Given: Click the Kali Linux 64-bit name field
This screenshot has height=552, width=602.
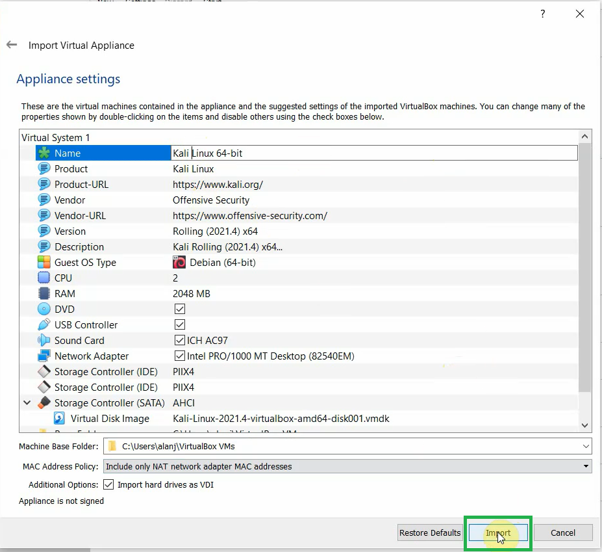Looking at the screenshot, I should pyautogui.click(x=260, y=153).
